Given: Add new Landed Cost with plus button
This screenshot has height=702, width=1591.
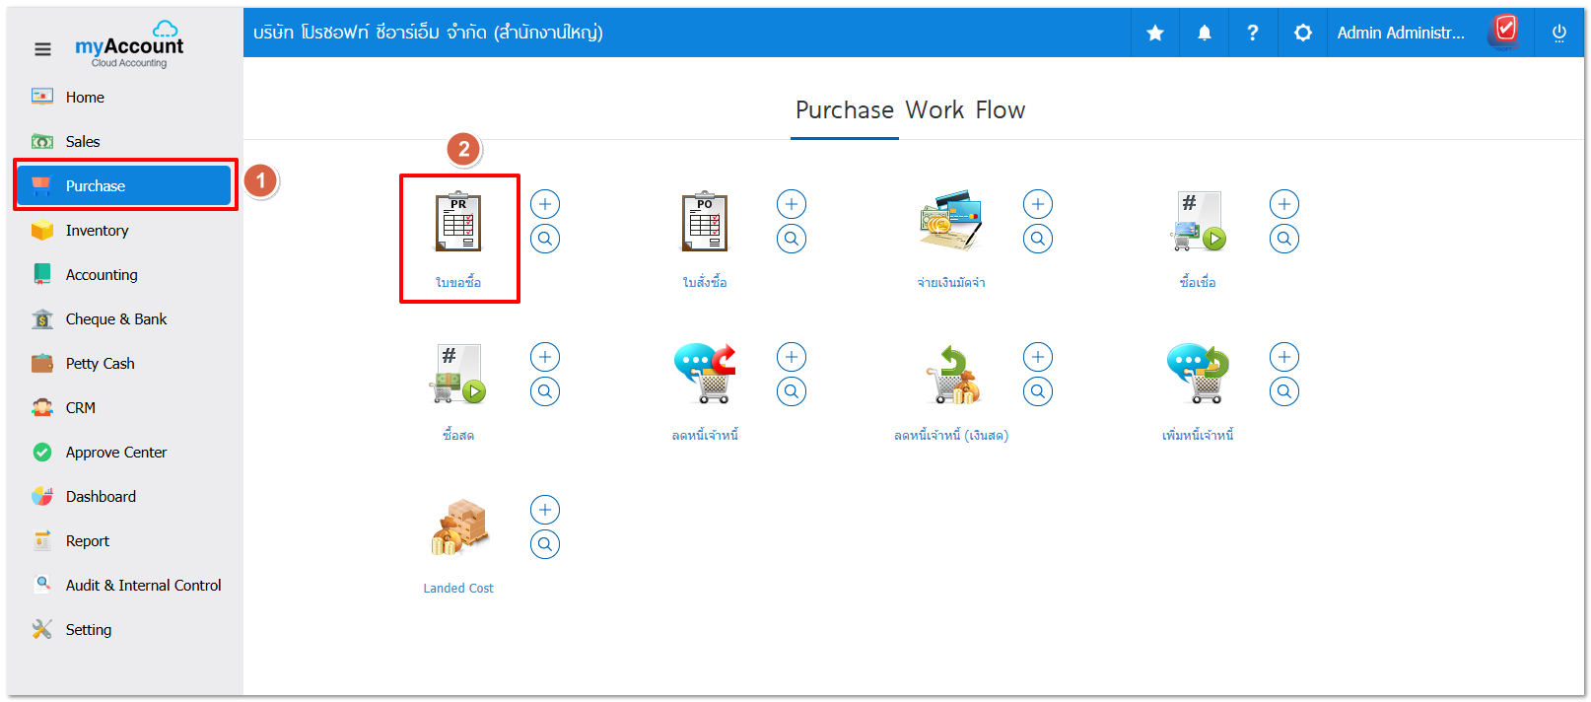Looking at the screenshot, I should 545,510.
